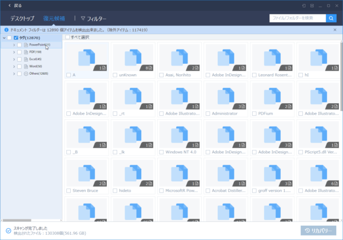The height and width of the screenshot is (240, 343).
Task: Check the すべて選択 checkbox
Action: click(67, 37)
